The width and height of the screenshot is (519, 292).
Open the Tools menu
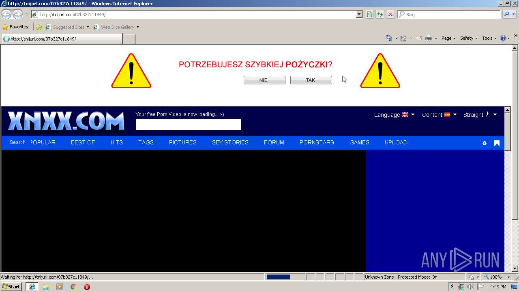489,38
